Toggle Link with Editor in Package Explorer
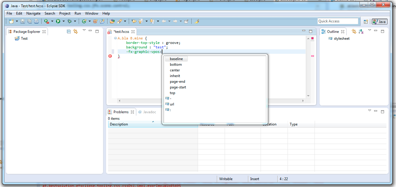 [75, 31]
